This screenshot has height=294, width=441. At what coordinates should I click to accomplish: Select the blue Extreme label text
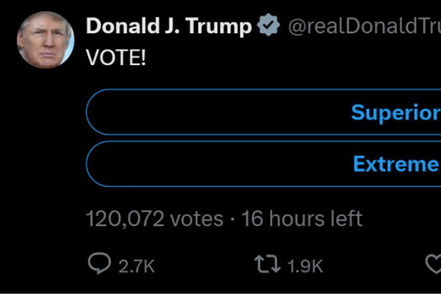397,164
